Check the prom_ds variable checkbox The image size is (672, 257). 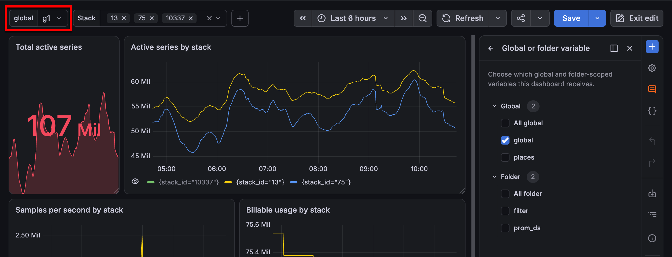[x=505, y=228]
